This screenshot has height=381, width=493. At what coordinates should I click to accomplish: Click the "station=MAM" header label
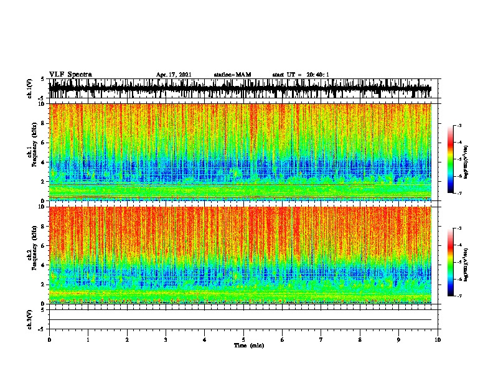(233, 75)
